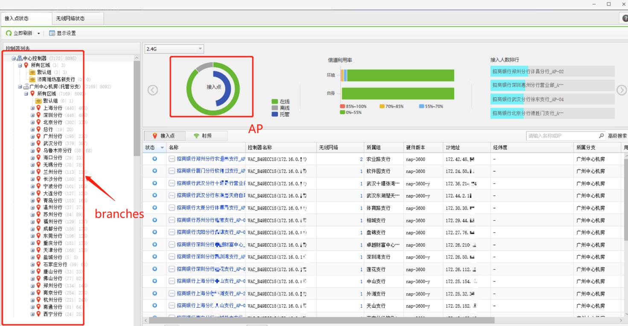The image size is (628, 326).
Task: Click status icon of the 盘锦支行 row
Action: (x=155, y=233)
